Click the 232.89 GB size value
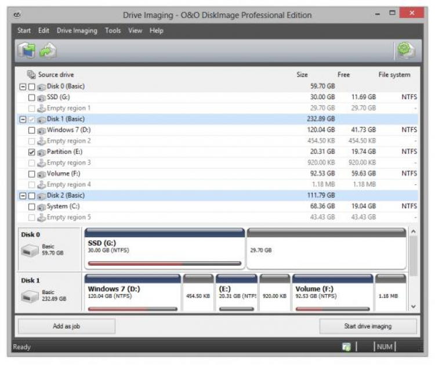 [321, 119]
